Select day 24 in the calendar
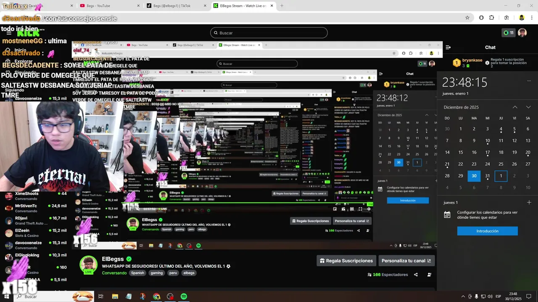538x302 pixels. (x=488, y=164)
